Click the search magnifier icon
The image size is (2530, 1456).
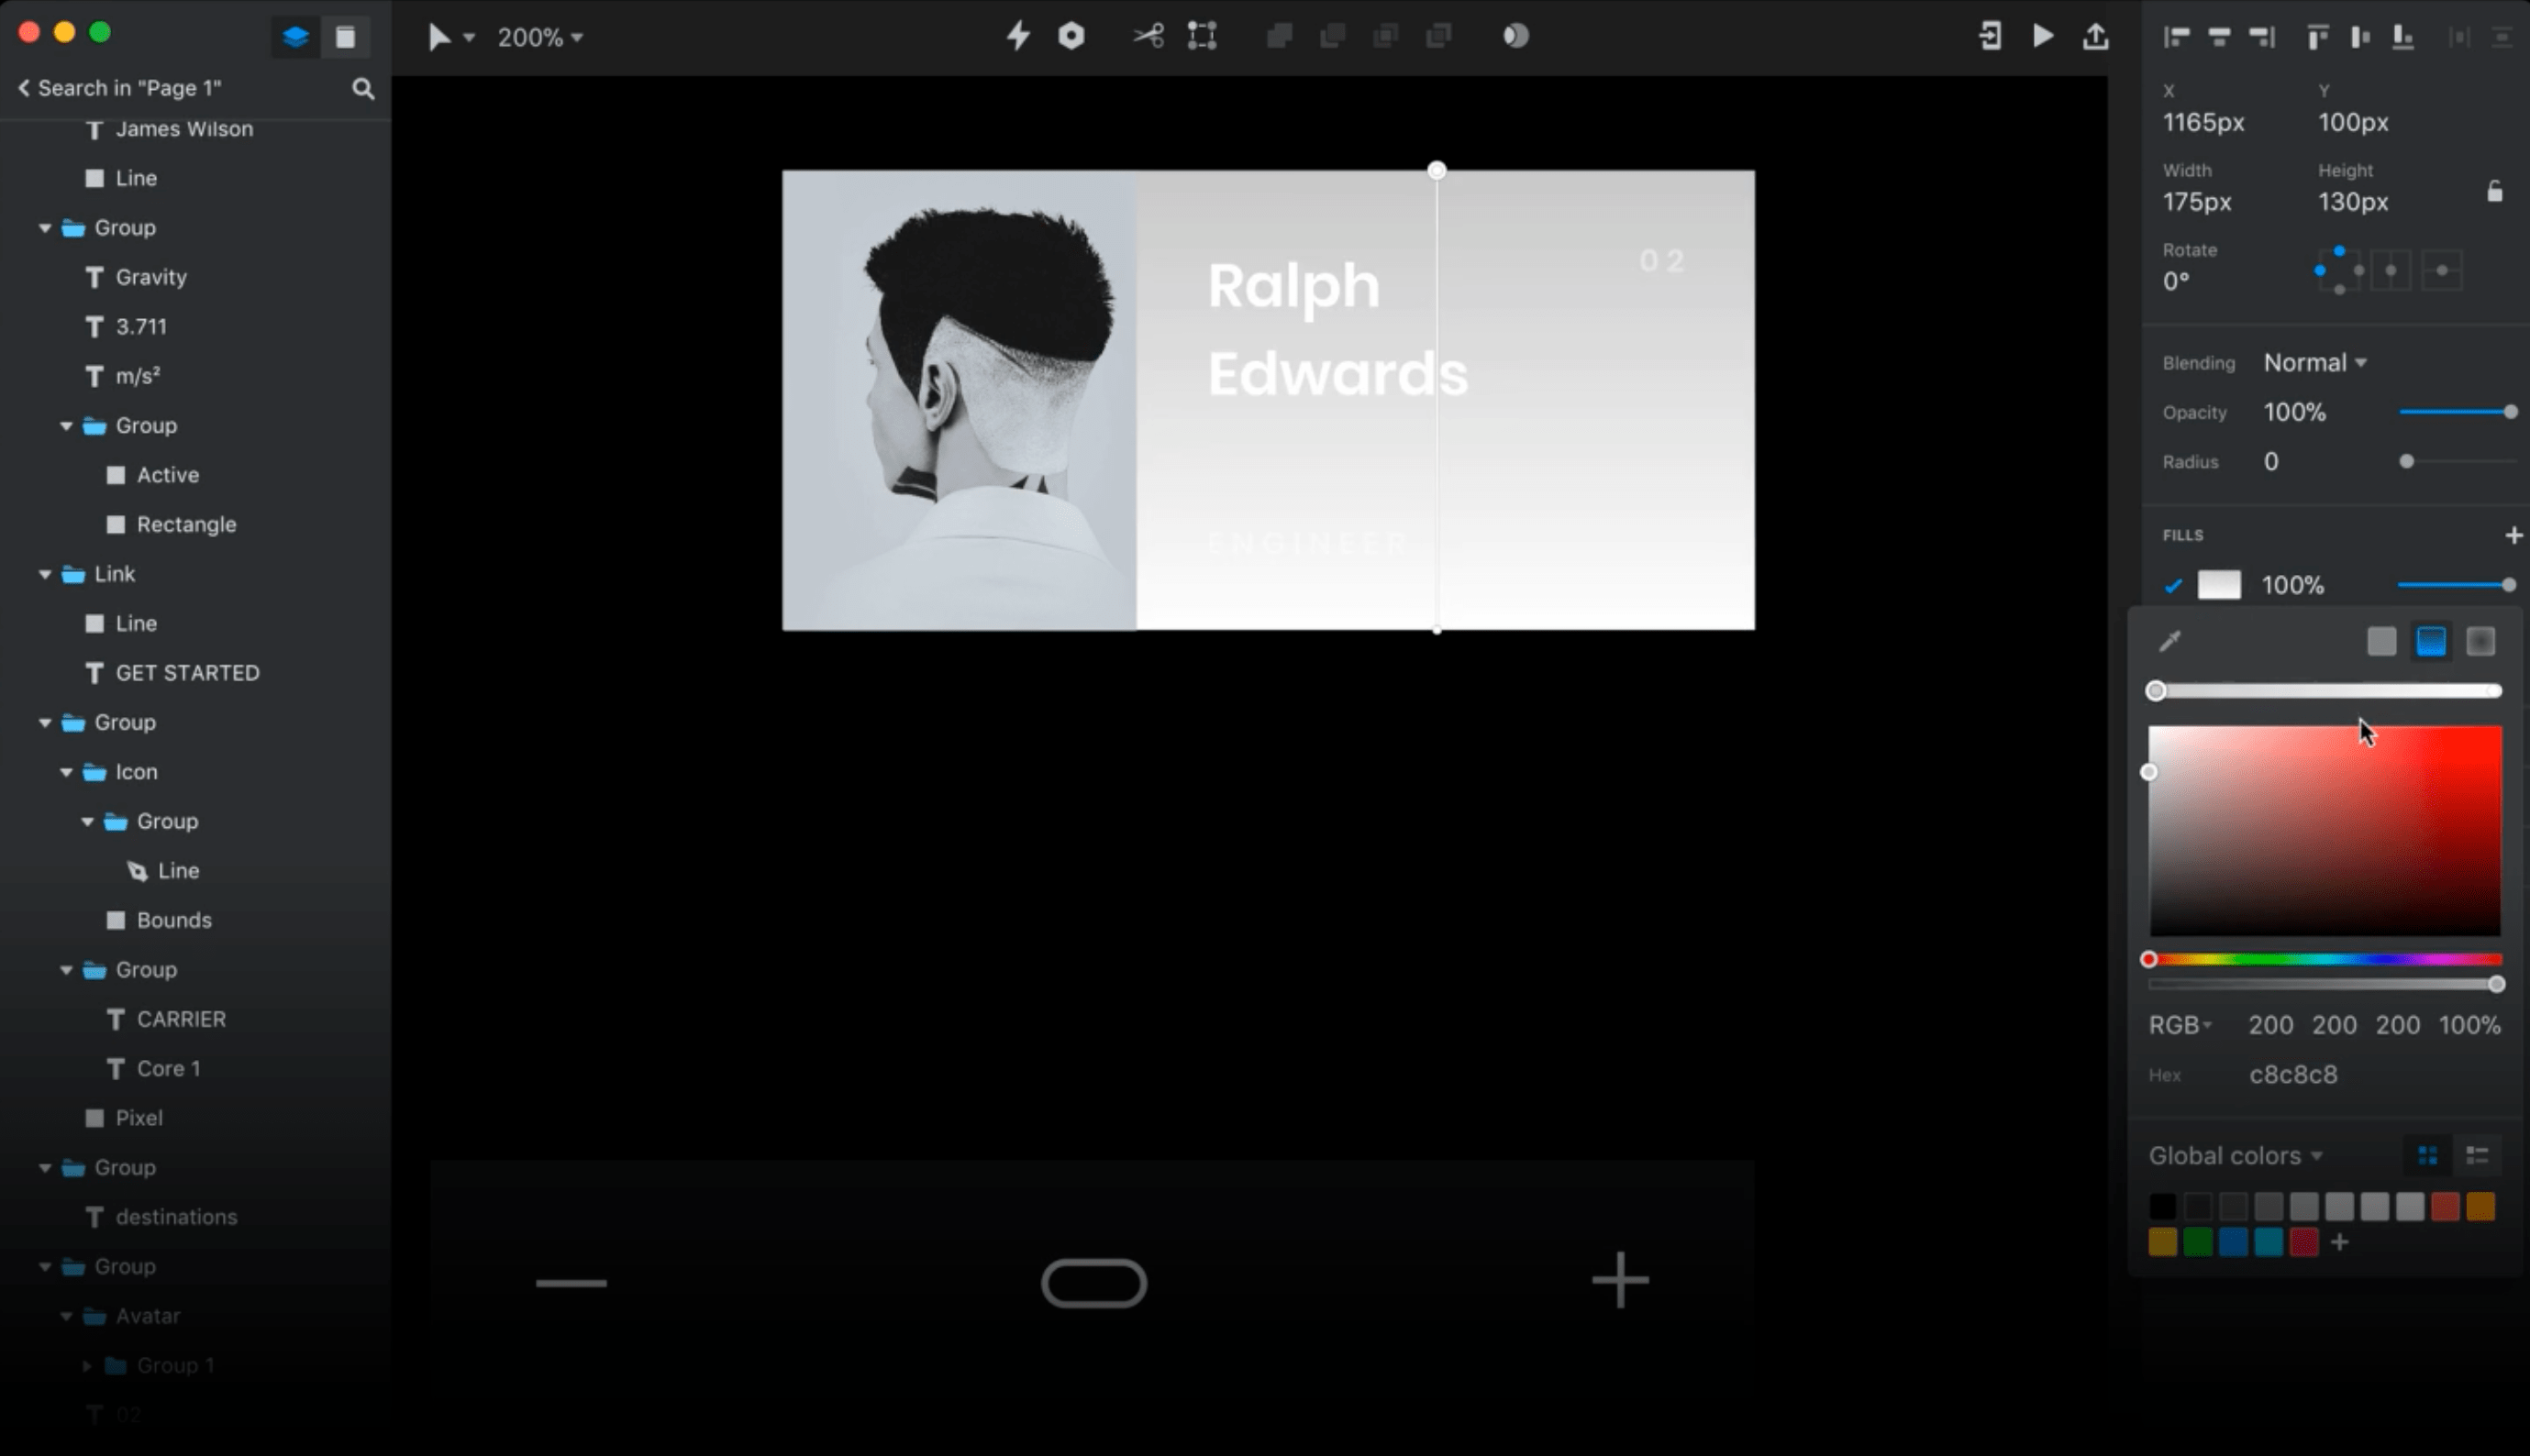coord(363,89)
